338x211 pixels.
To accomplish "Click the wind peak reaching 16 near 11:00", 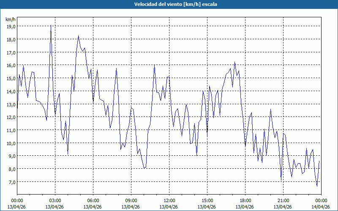I will (x=154, y=65).
